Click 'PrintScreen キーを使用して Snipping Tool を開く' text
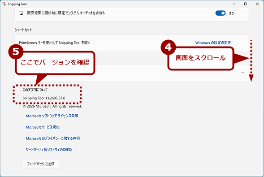264x177 pixels. (x=55, y=43)
